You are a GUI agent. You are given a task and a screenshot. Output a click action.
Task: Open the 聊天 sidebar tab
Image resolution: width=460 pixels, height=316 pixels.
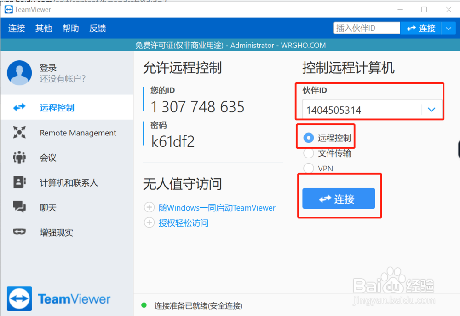coord(67,207)
